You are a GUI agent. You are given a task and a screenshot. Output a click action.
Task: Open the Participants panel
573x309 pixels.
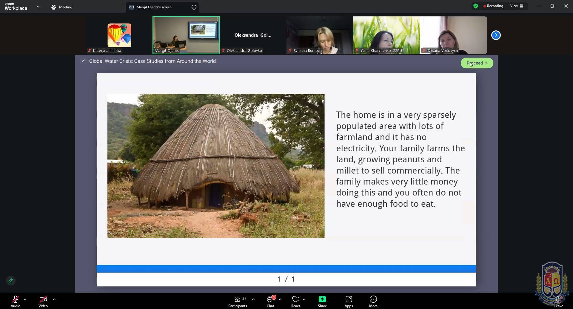coord(238,301)
